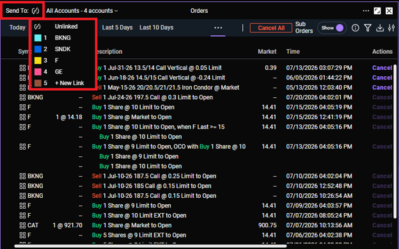Select the fill price 1 @ 14.18
Viewport: 399px width, 249px height.
point(69,117)
